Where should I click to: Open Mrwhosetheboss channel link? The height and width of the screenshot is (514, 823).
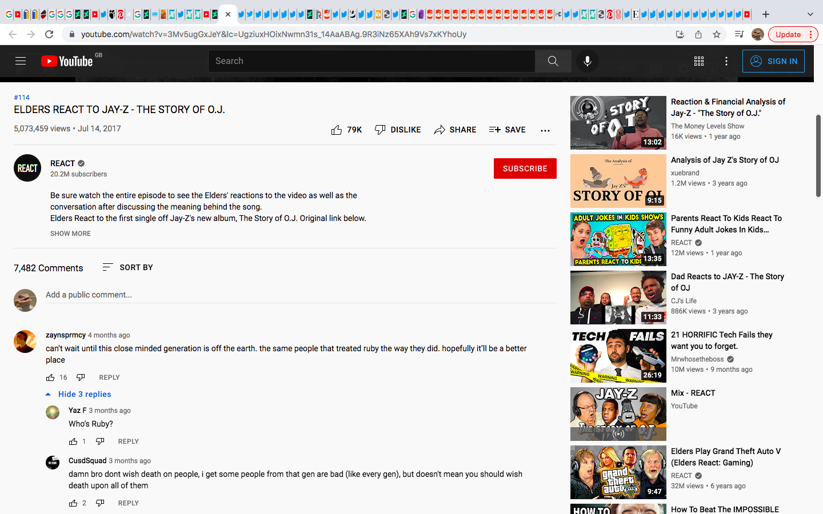pyautogui.click(x=697, y=359)
